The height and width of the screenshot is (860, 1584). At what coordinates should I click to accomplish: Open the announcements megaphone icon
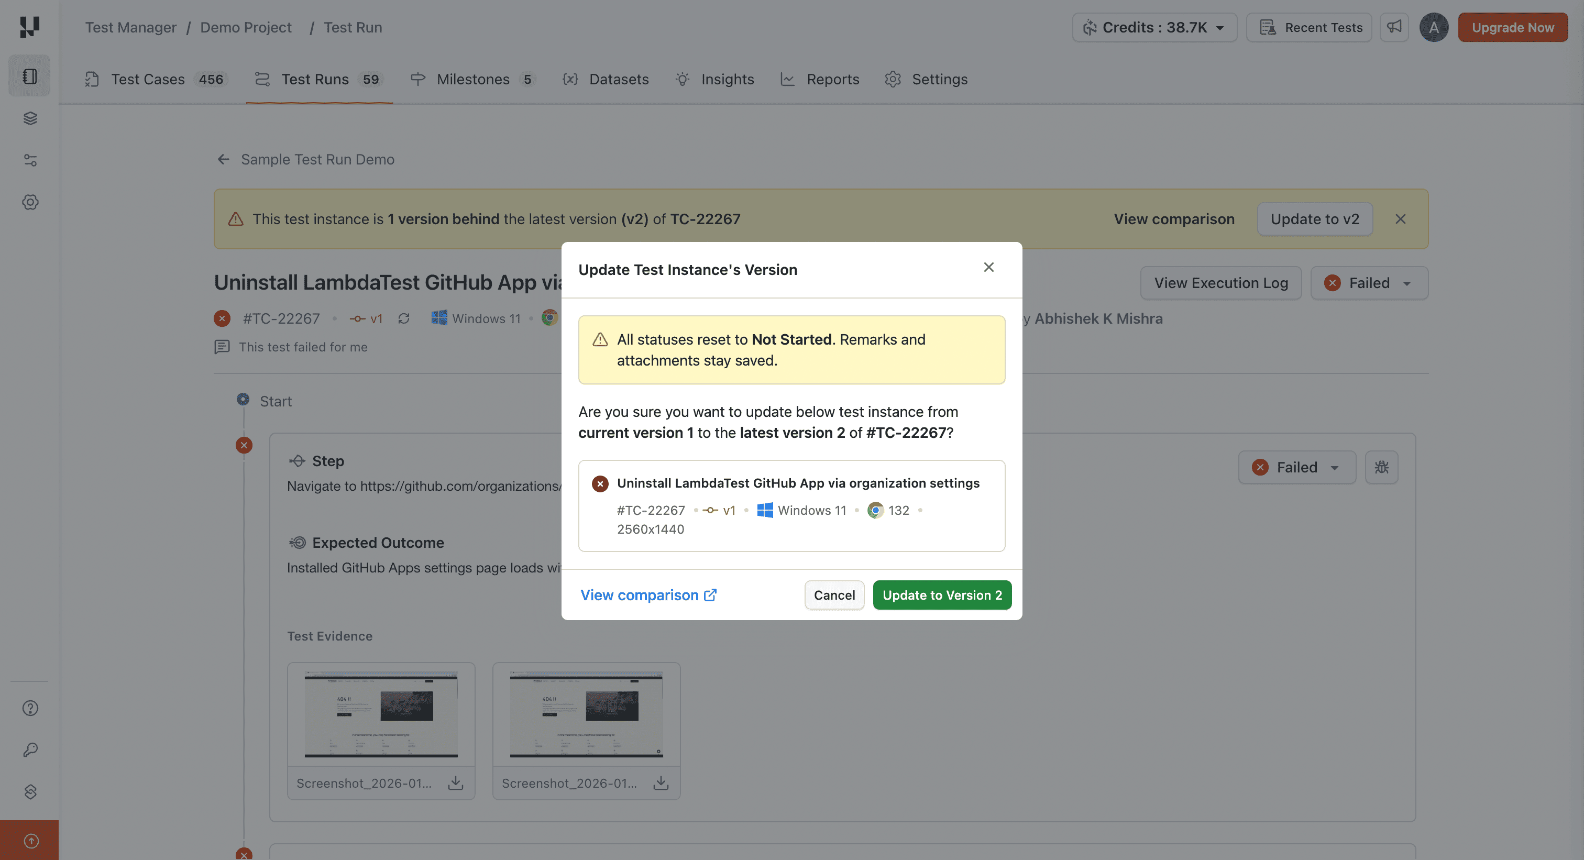click(x=1394, y=27)
